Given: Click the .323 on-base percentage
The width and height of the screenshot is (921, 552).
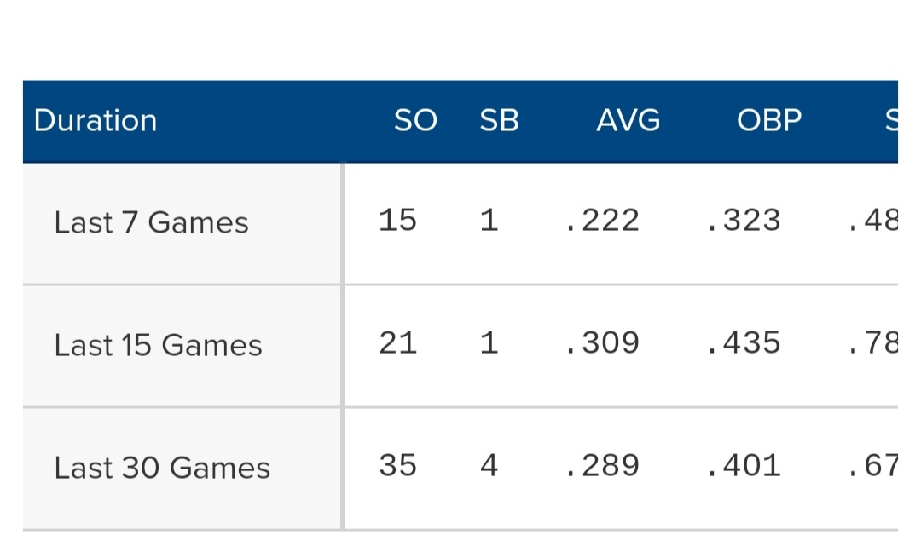Looking at the screenshot, I should [x=744, y=221].
